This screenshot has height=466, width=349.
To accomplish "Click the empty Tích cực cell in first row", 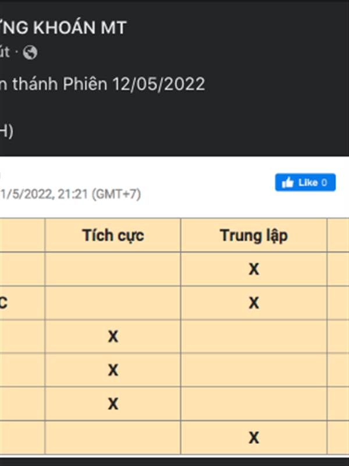I will pyautogui.click(x=113, y=269).
